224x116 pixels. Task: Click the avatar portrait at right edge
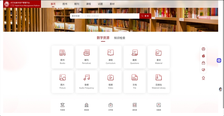click(220, 89)
